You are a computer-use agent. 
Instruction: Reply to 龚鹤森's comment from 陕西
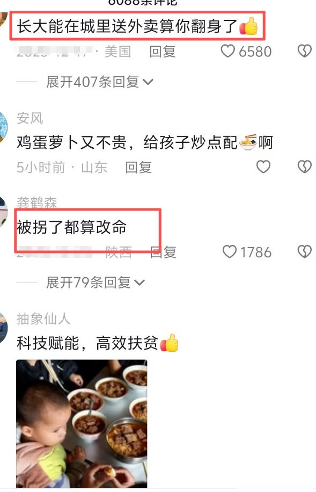tap(163, 252)
